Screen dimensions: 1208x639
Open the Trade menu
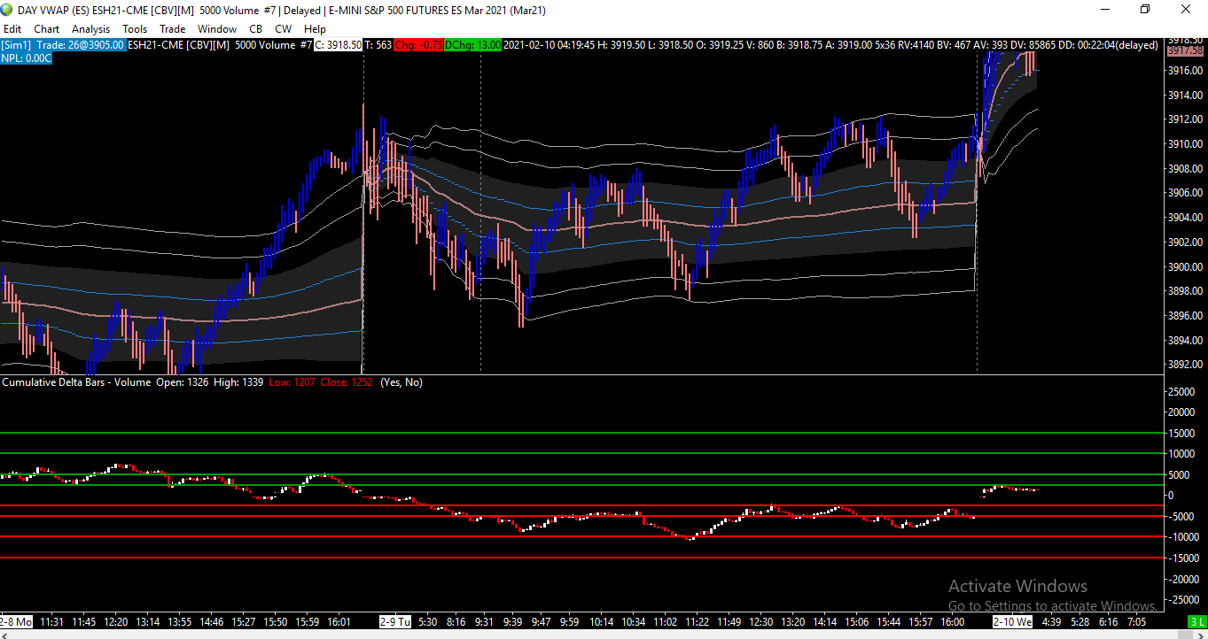pos(173,29)
